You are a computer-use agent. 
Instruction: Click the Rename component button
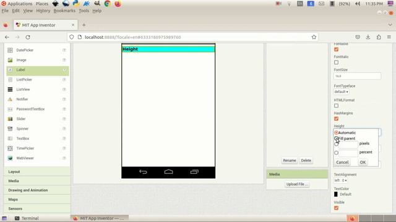(290, 160)
